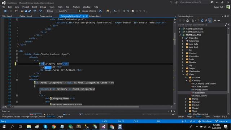Click the Open File folder icon
The height and width of the screenshot is (130, 231).
[22, 11]
